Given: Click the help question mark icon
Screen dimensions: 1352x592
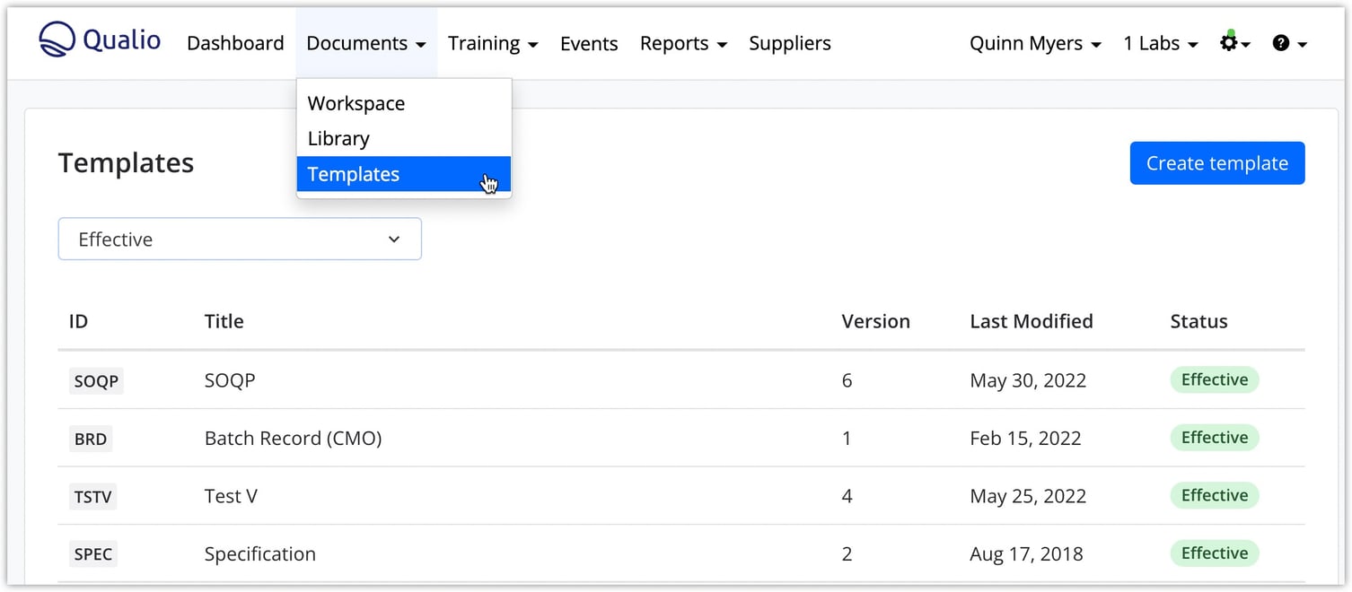Looking at the screenshot, I should 1281,42.
